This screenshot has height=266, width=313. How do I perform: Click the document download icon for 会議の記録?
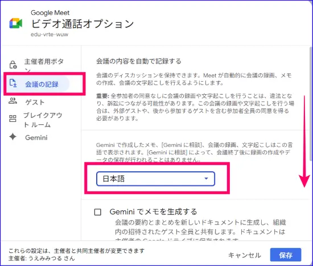(13, 83)
